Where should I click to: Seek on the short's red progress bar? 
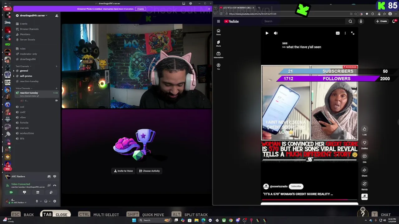coord(309,199)
